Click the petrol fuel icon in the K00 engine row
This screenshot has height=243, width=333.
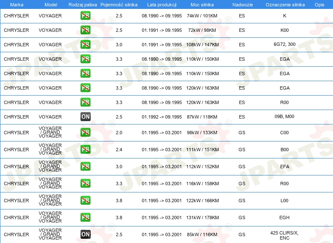pos(85,30)
